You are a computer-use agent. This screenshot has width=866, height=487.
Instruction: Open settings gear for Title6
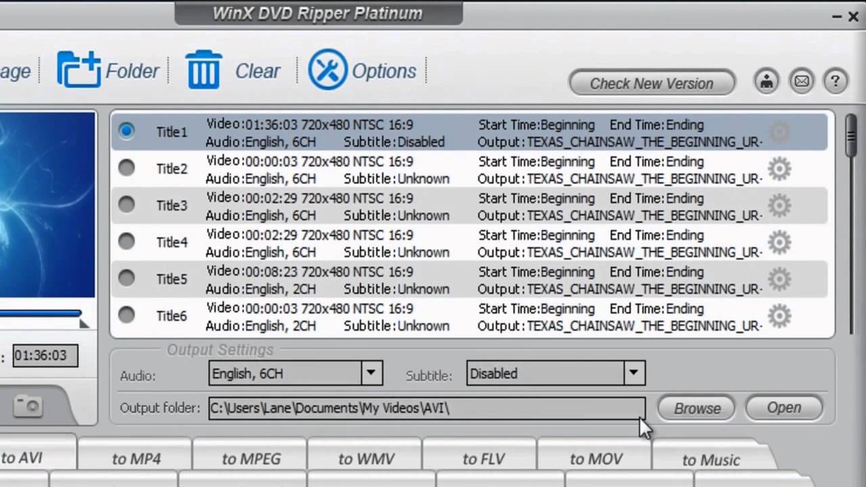(x=779, y=315)
